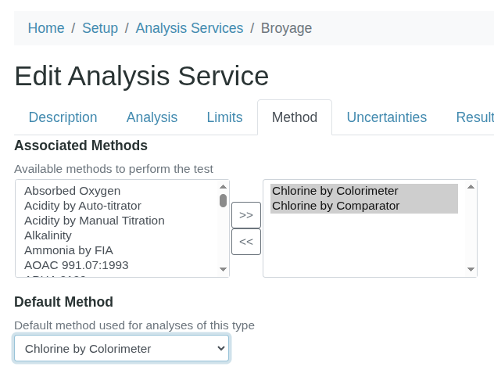494x370 pixels.
Task: Open the Setup breadcrumb link
Action: [100, 28]
